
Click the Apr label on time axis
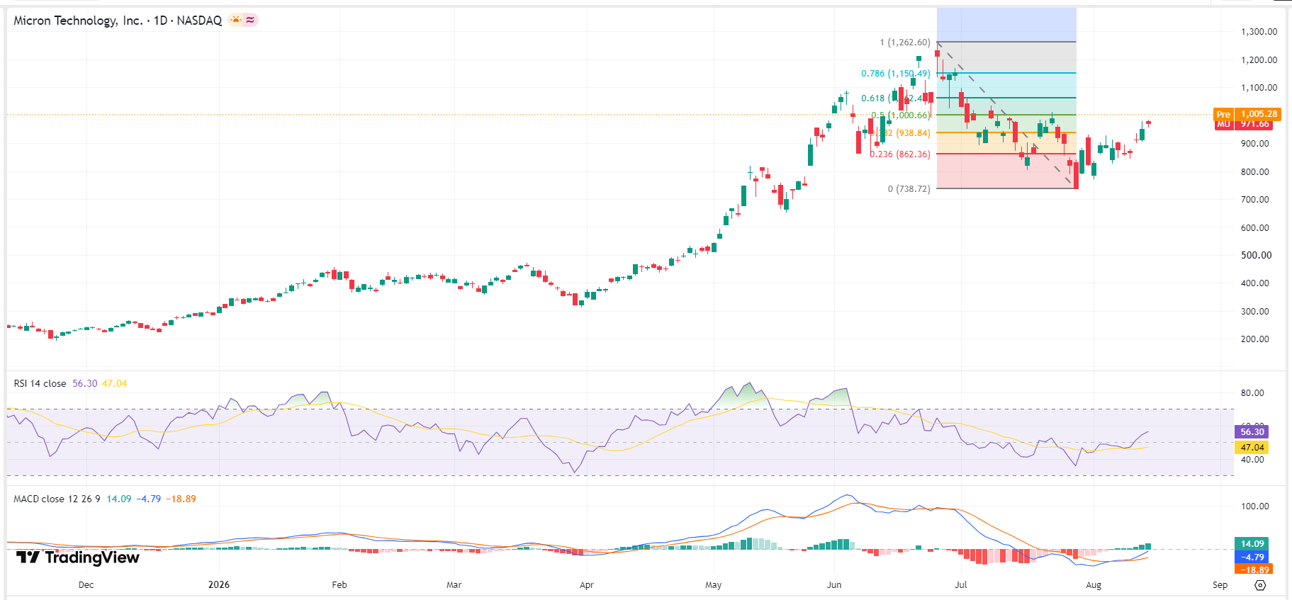586,585
